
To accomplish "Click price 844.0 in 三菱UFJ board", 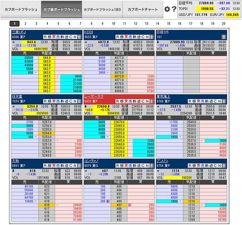I will (x=47, y=58).
